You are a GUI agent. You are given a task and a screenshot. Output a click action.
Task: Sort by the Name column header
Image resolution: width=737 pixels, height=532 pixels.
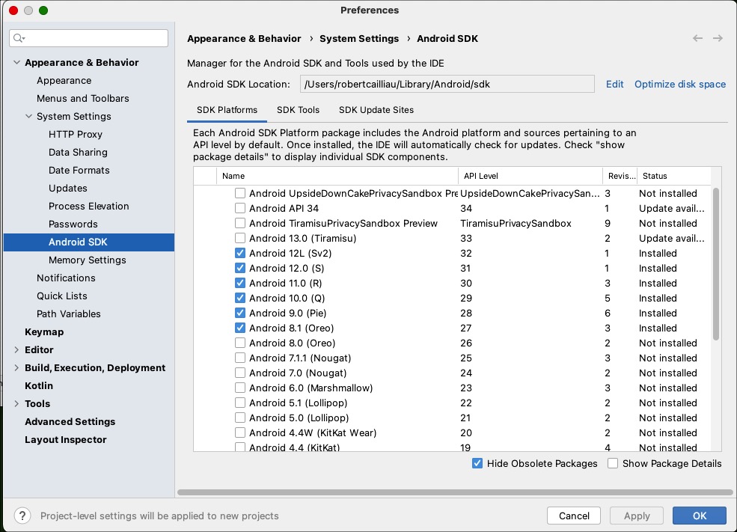click(337, 176)
